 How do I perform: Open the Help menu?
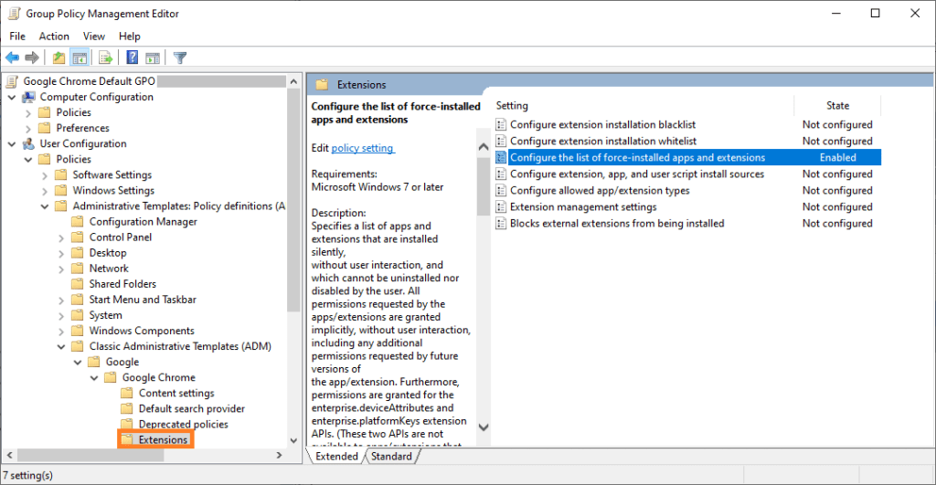coord(130,37)
